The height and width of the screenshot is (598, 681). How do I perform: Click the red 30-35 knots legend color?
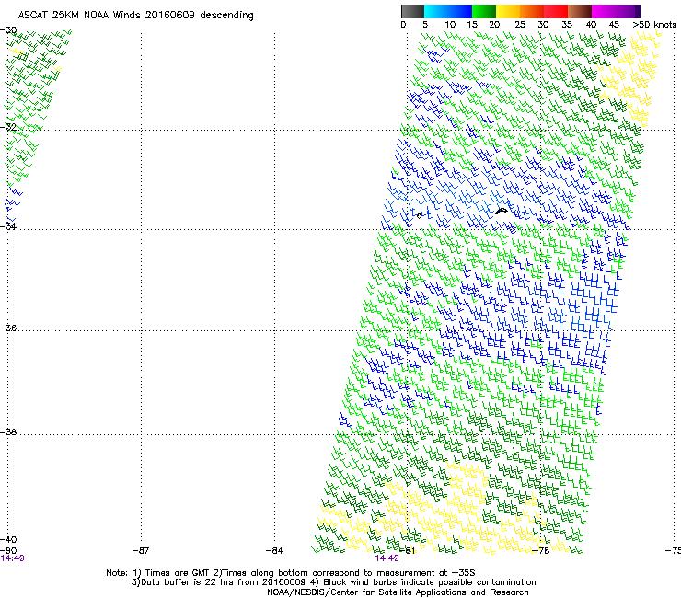coord(556,11)
